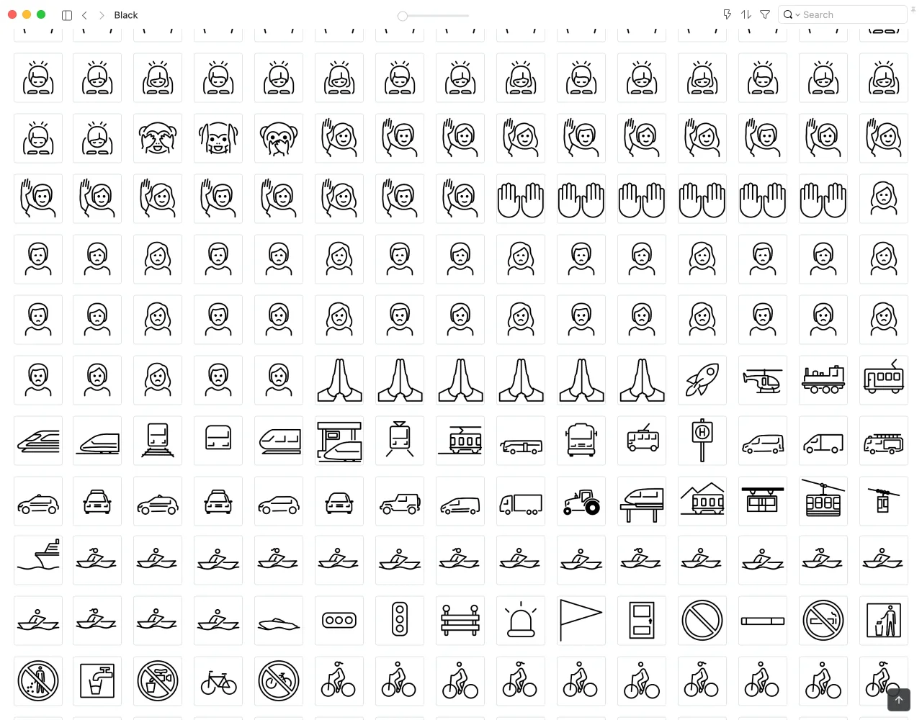Select the hear-no-evil monkey glyph
Screen dimensions: 922x720
pos(218,138)
